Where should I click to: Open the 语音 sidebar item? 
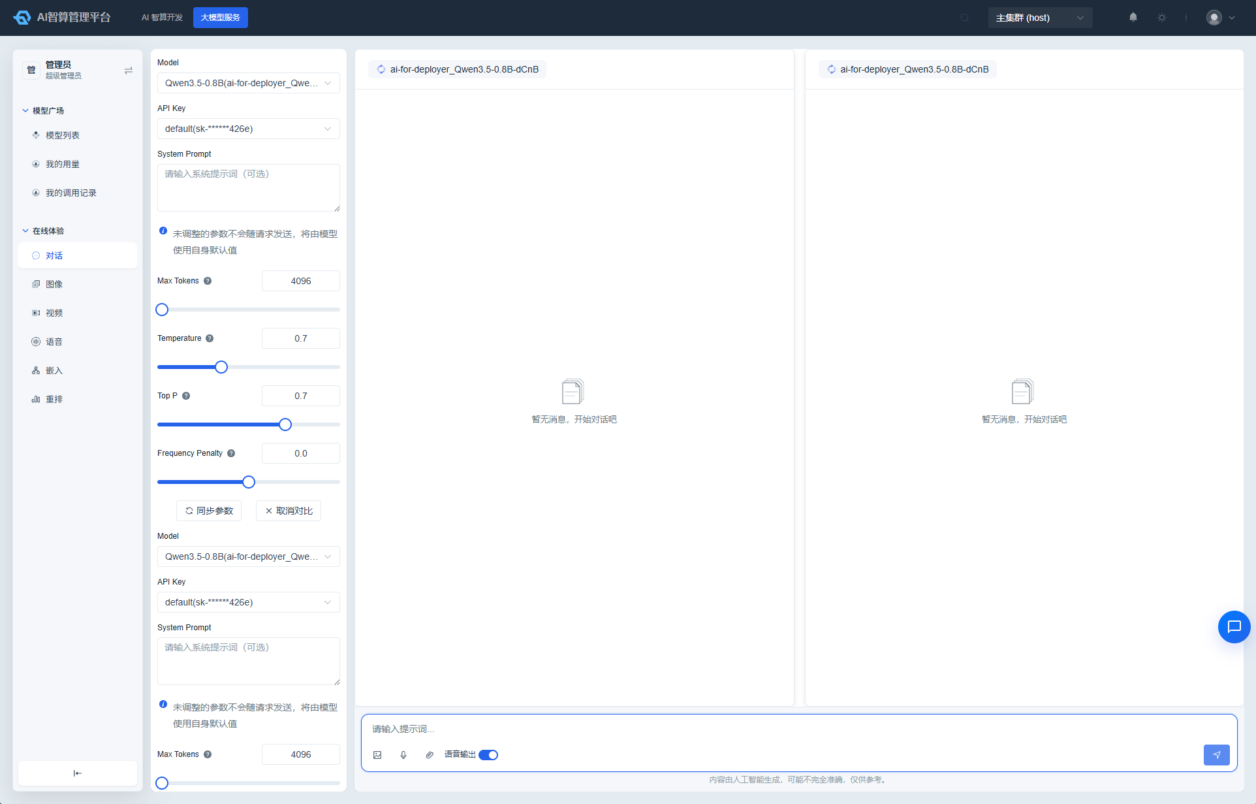coord(78,342)
